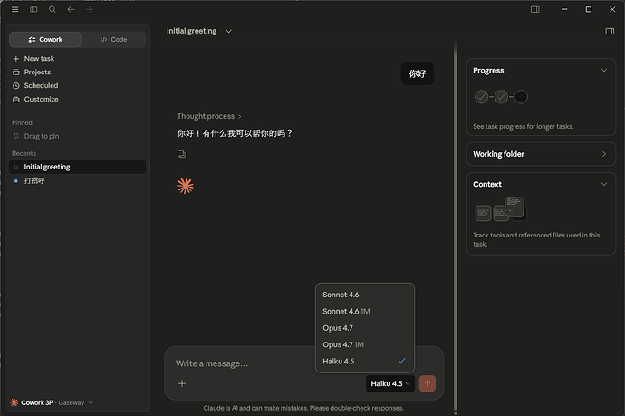
Task: Select Sonnet 4.6 model
Action: (365, 295)
